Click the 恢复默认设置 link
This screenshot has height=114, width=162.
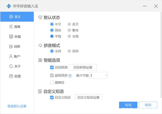17,106
